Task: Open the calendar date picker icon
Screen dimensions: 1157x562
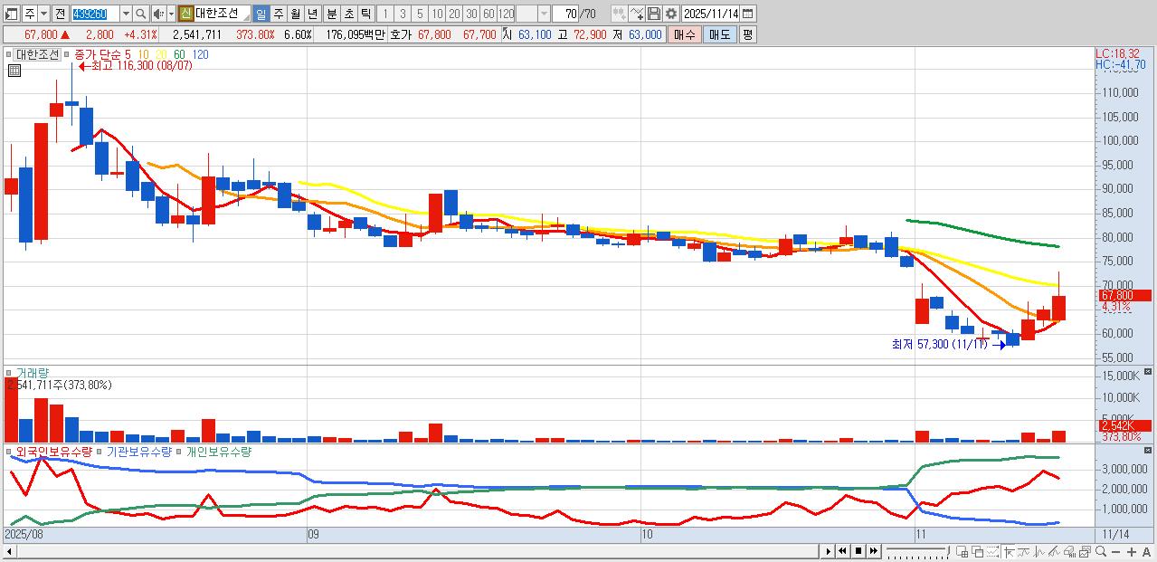Action: pos(748,14)
